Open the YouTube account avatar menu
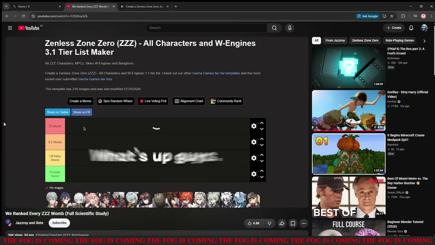This screenshot has width=435, height=245. click(424, 28)
